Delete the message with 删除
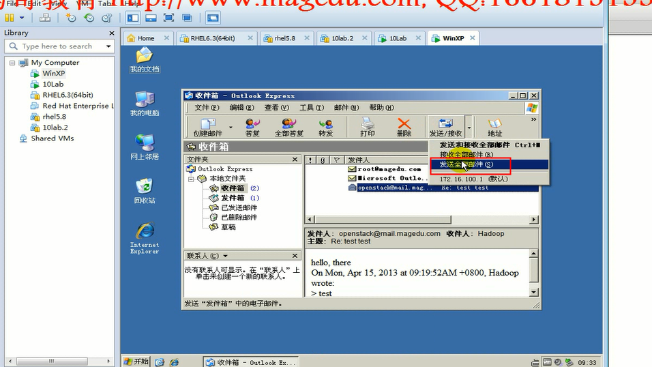The image size is (652, 367). point(404,127)
